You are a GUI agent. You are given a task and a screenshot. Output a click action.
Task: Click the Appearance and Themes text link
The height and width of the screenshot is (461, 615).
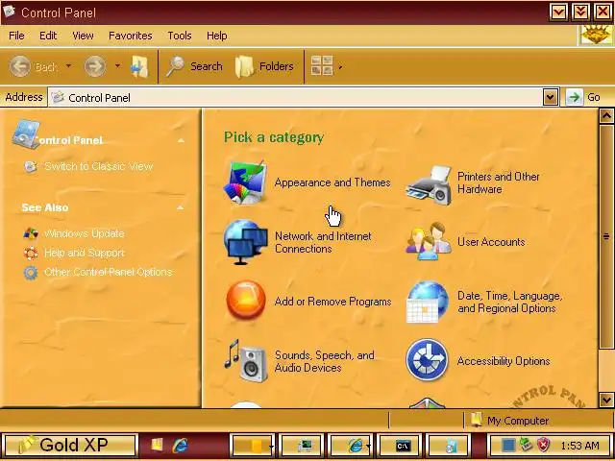point(332,182)
